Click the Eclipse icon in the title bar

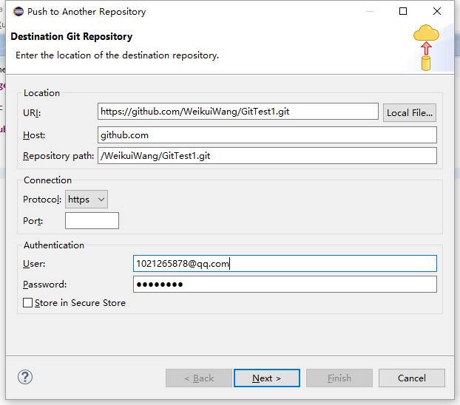[18, 12]
